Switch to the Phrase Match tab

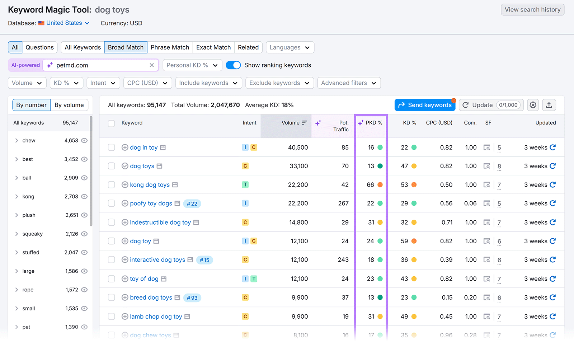(170, 47)
